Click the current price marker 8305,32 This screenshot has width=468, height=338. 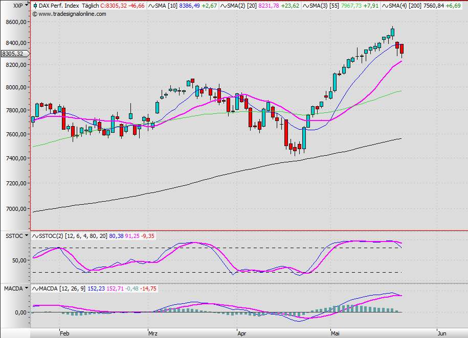click(15, 54)
